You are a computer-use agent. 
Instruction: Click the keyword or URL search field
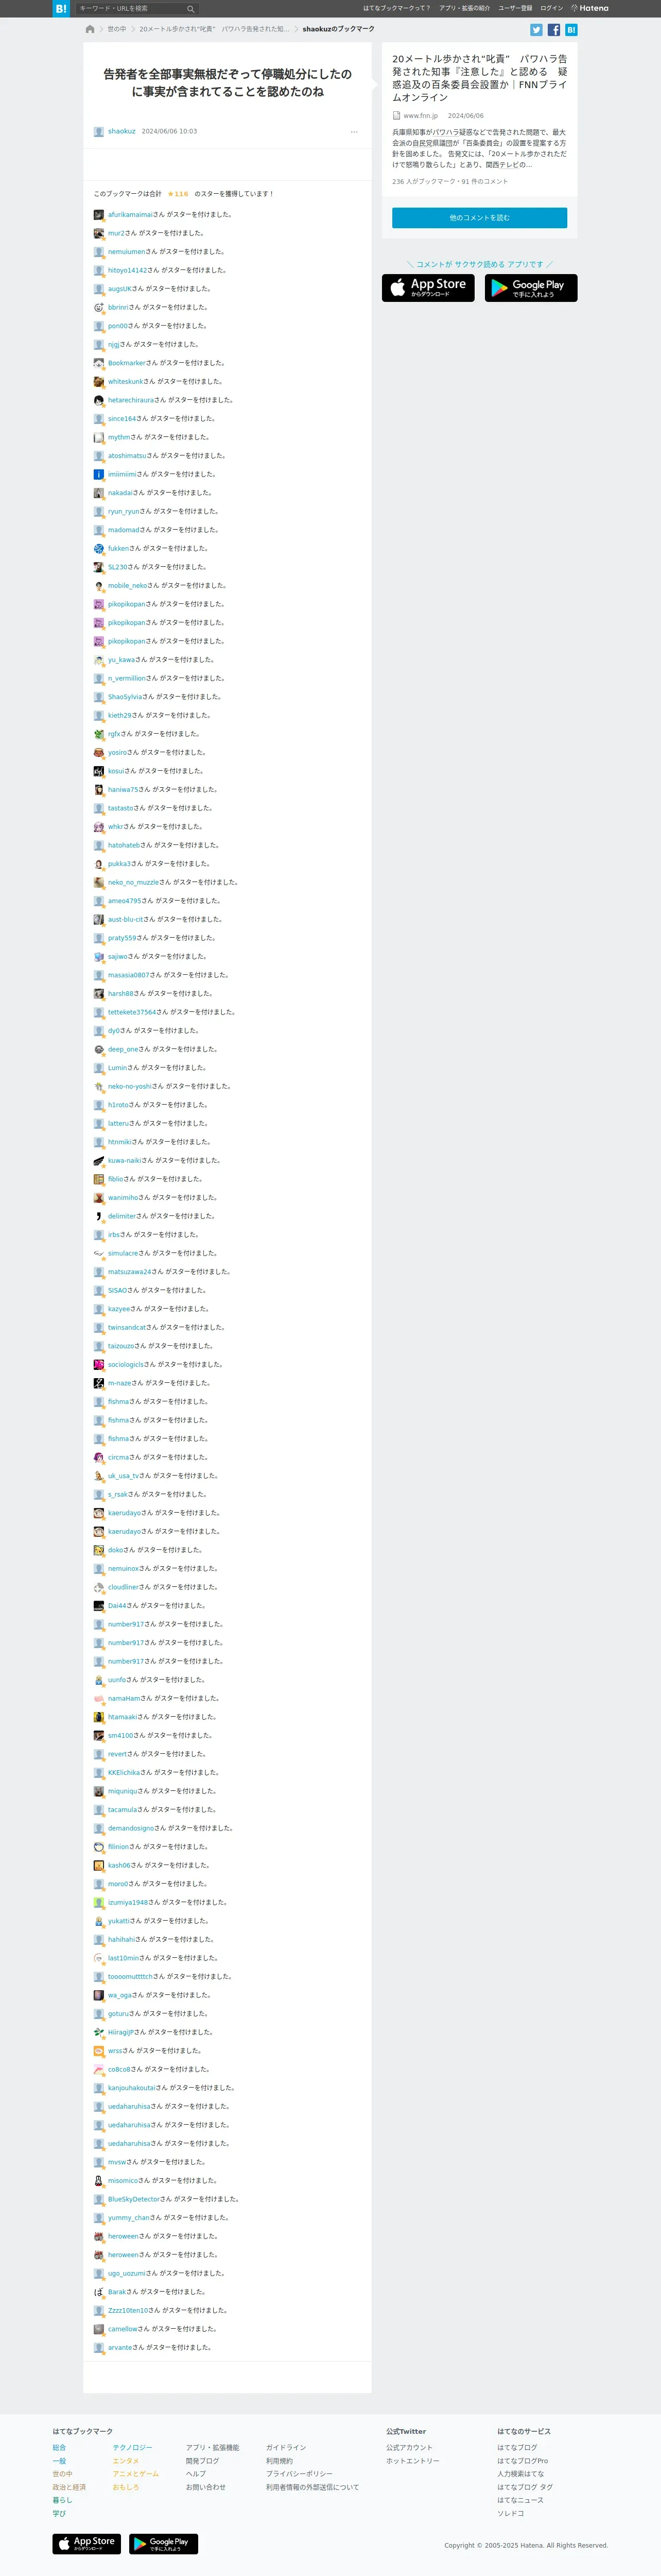[131, 8]
